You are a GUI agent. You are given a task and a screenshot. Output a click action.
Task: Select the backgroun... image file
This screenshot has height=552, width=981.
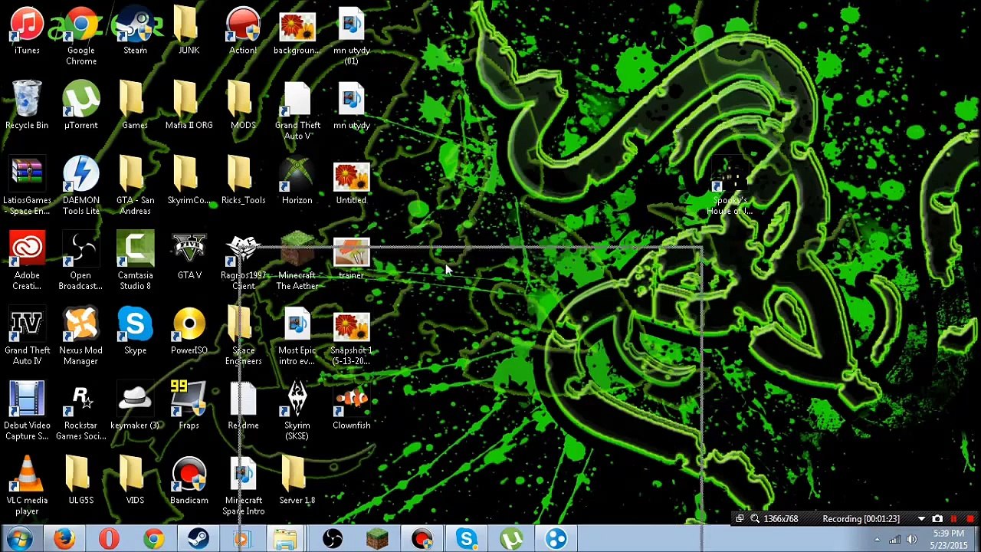297,32
